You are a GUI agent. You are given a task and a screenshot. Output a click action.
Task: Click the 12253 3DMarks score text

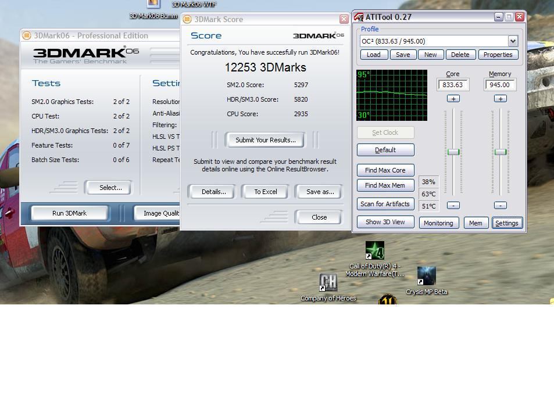pyautogui.click(x=265, y=67)
